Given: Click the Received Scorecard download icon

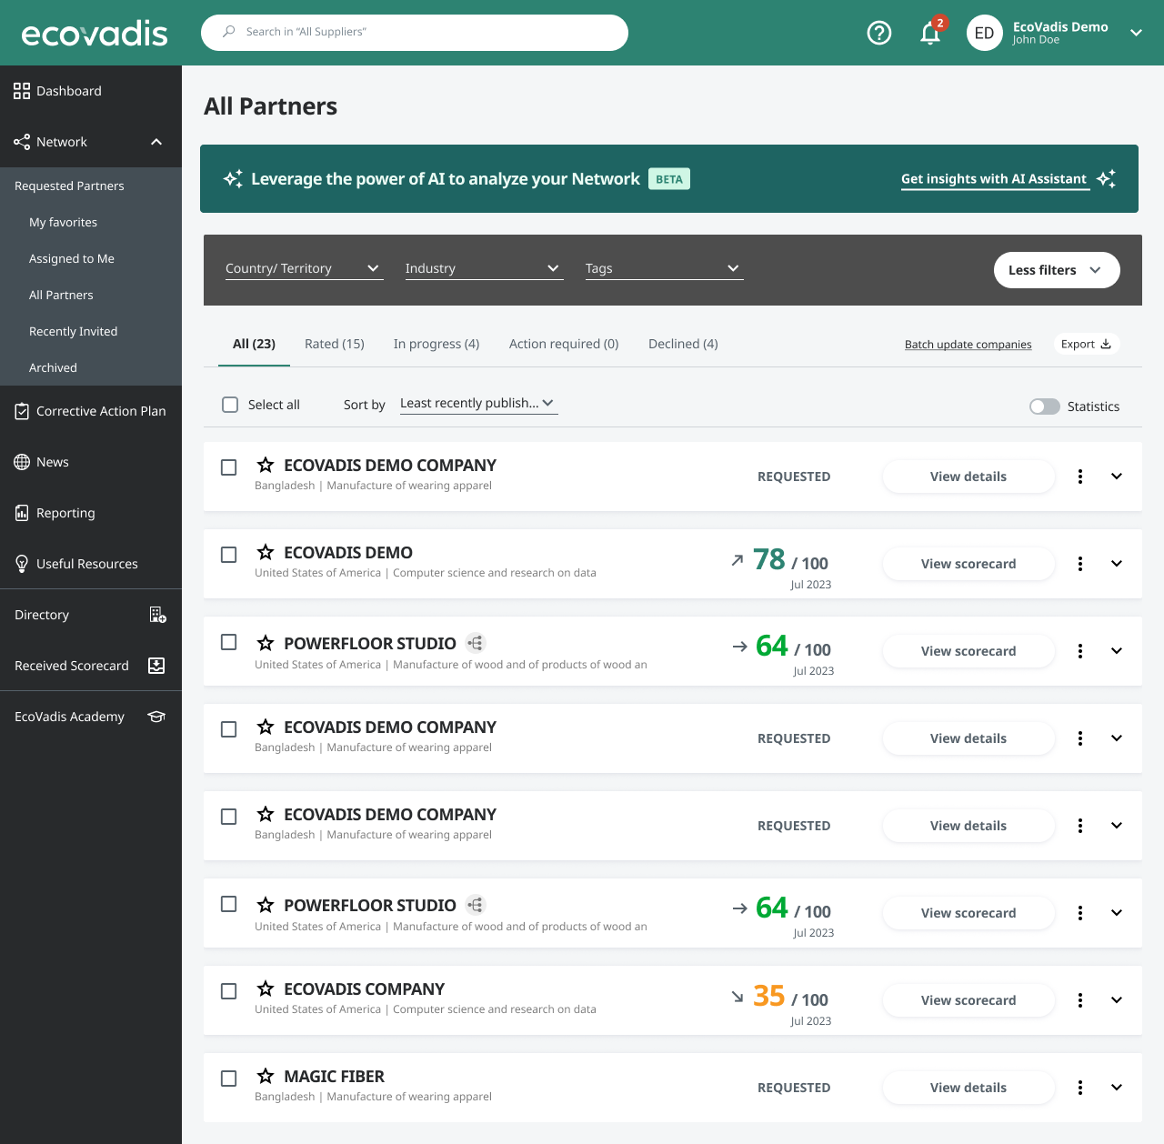Looking at the screenshot, I should coord(156,666).
